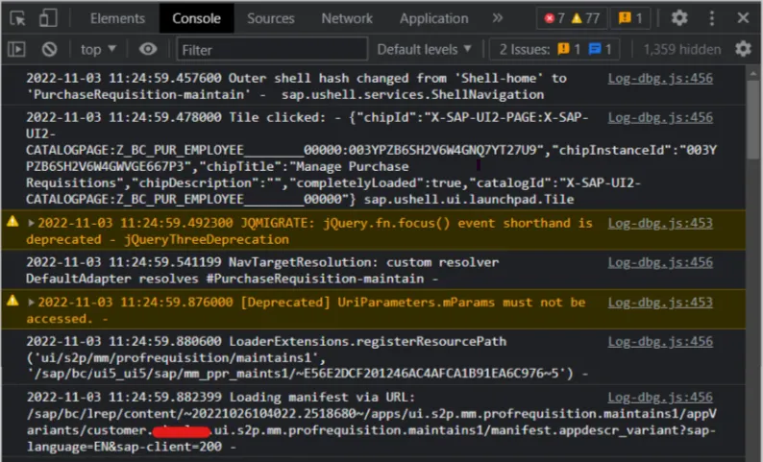Click the errors and warnings counter badge
The width and height of the screenshot is (763, 462).
[572, 17]
